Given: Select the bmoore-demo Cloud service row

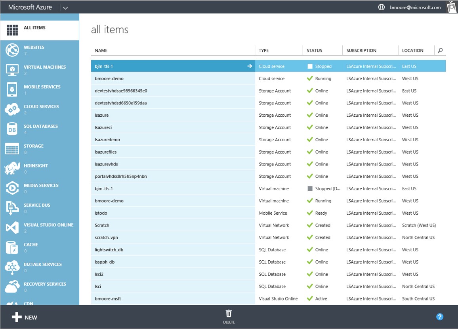Looking at the screenshot, I should (x=268, y=79).
